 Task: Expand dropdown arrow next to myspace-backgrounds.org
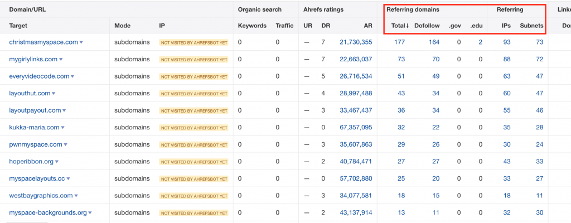tap(90, 213)
